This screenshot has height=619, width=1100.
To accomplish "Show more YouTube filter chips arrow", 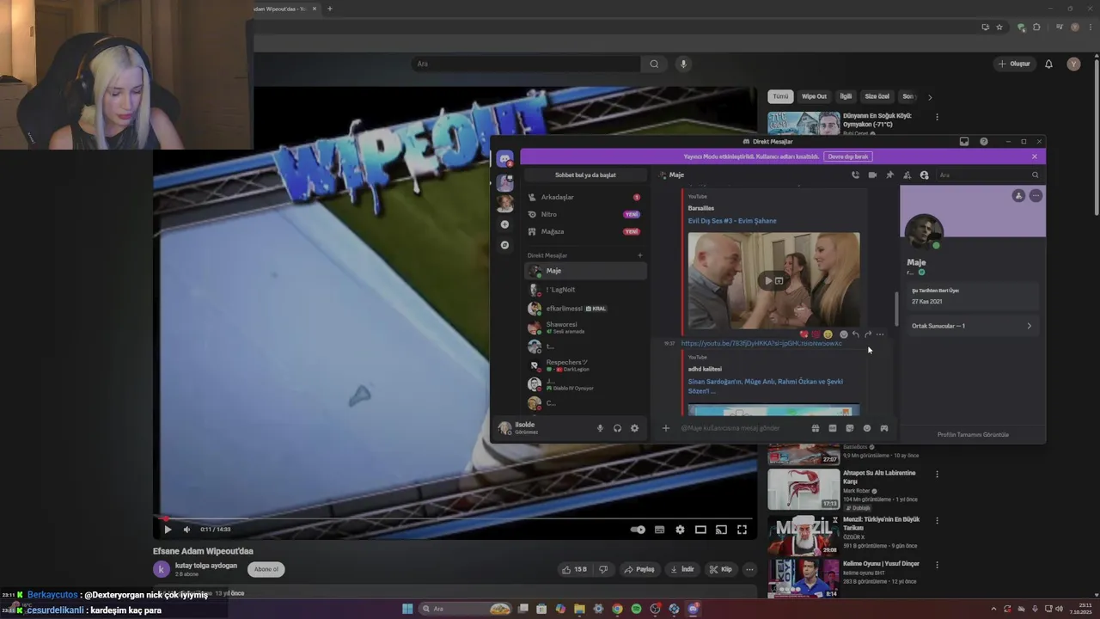I will [929, 97].
